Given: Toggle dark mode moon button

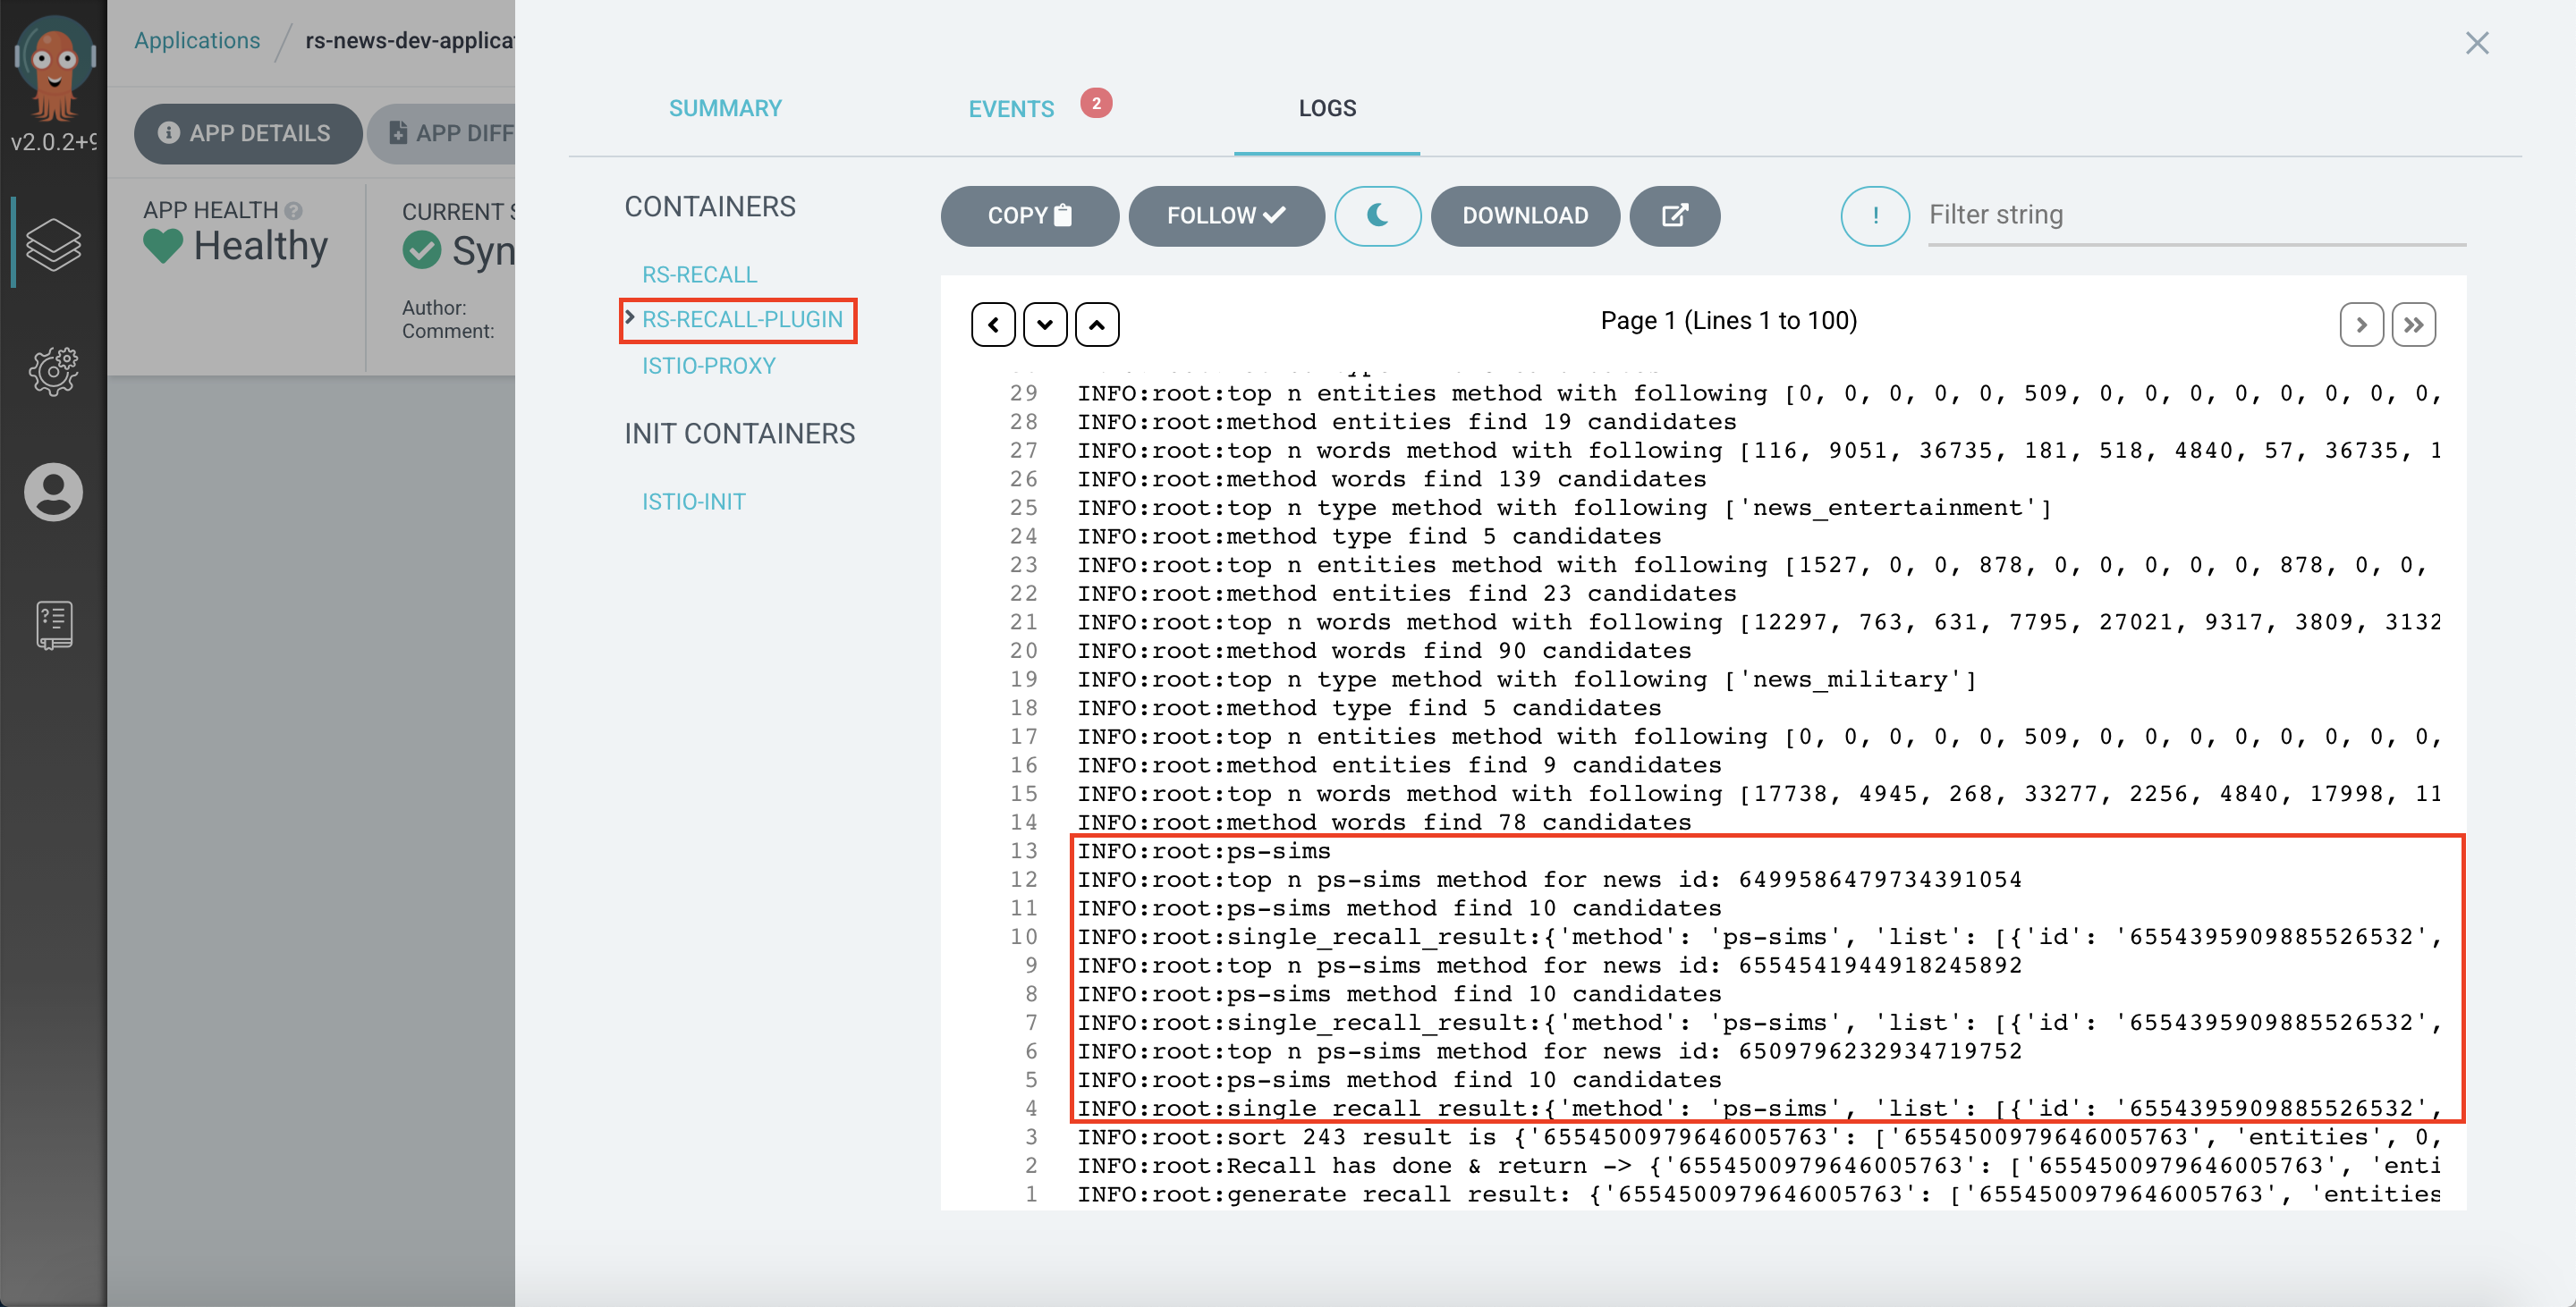Looking at the screenshot, I should coord(1377,215).
